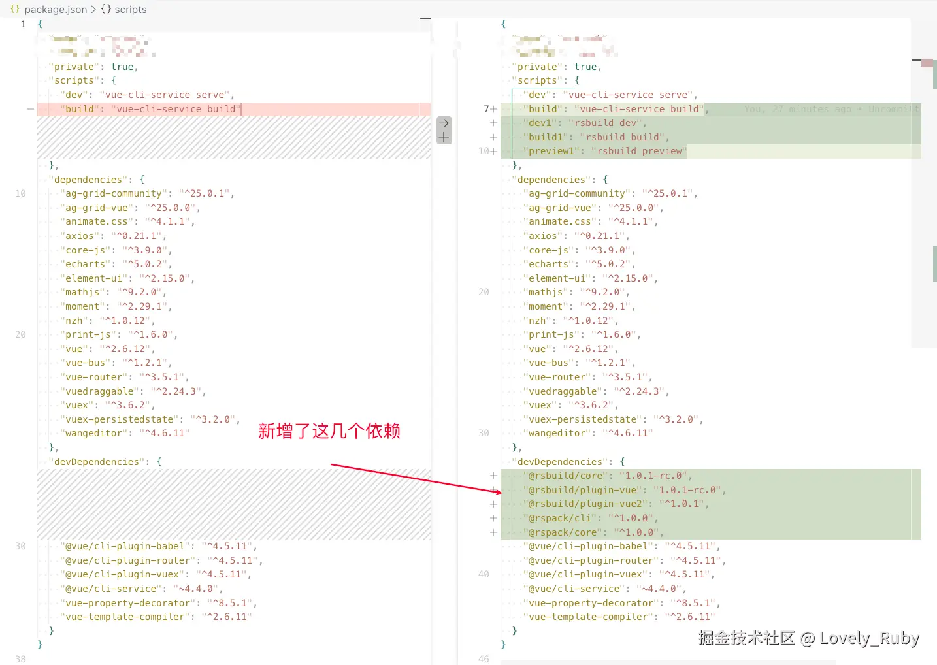Click "vuedraggable": "^2.24.3" in the modified pane
Screen dimensions: 937x665
[x=596, y=391]
